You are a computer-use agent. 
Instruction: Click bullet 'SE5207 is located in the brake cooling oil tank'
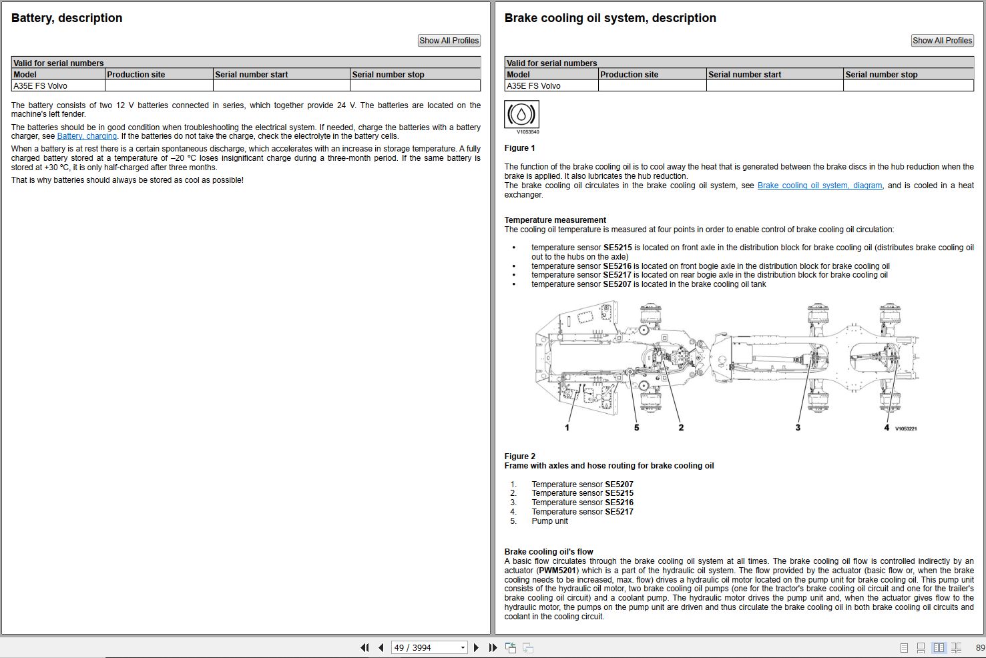(x=649, y=284)
